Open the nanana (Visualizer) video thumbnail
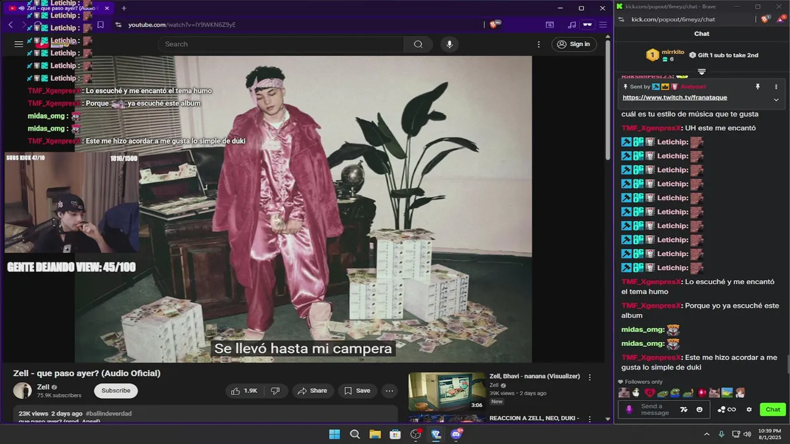 tap(447, 391)
